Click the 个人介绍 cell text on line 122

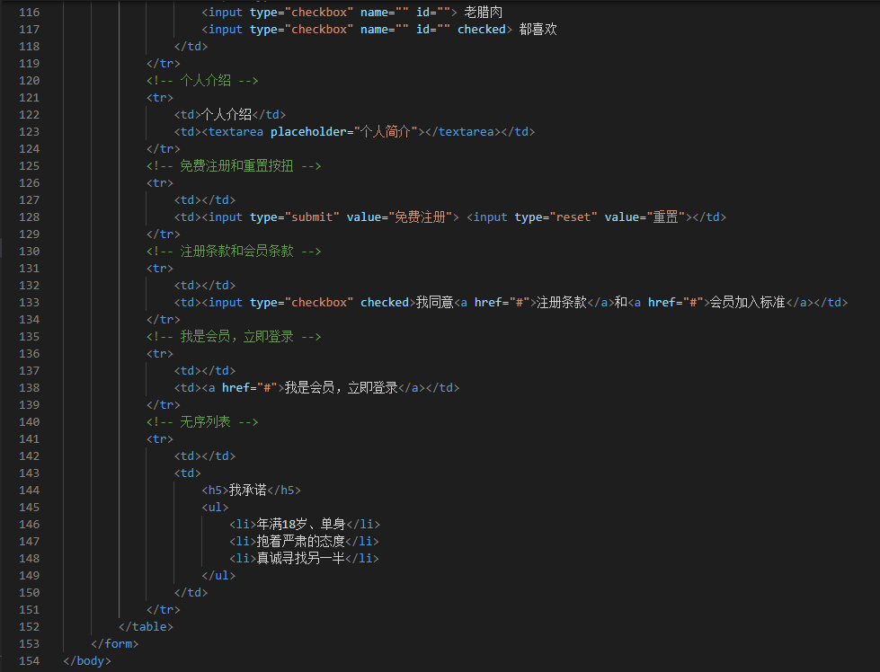pyautogui.click(x=227, y=114)
